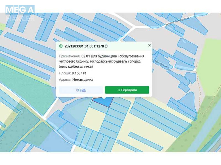The height and width of the screenshot is (165, 221).
Task: Click the magnifier icon inside Перевірити button
Action: (x=119, y=90)
